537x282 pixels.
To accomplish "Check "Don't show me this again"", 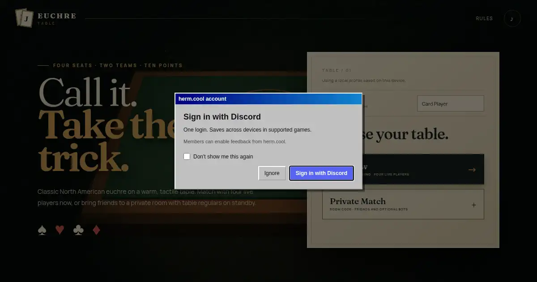I will pyautogui.click(x=187, y=156).
